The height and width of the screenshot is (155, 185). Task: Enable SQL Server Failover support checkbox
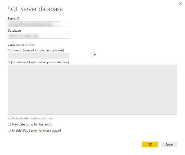pyautogui.click(x=9, y=130)
